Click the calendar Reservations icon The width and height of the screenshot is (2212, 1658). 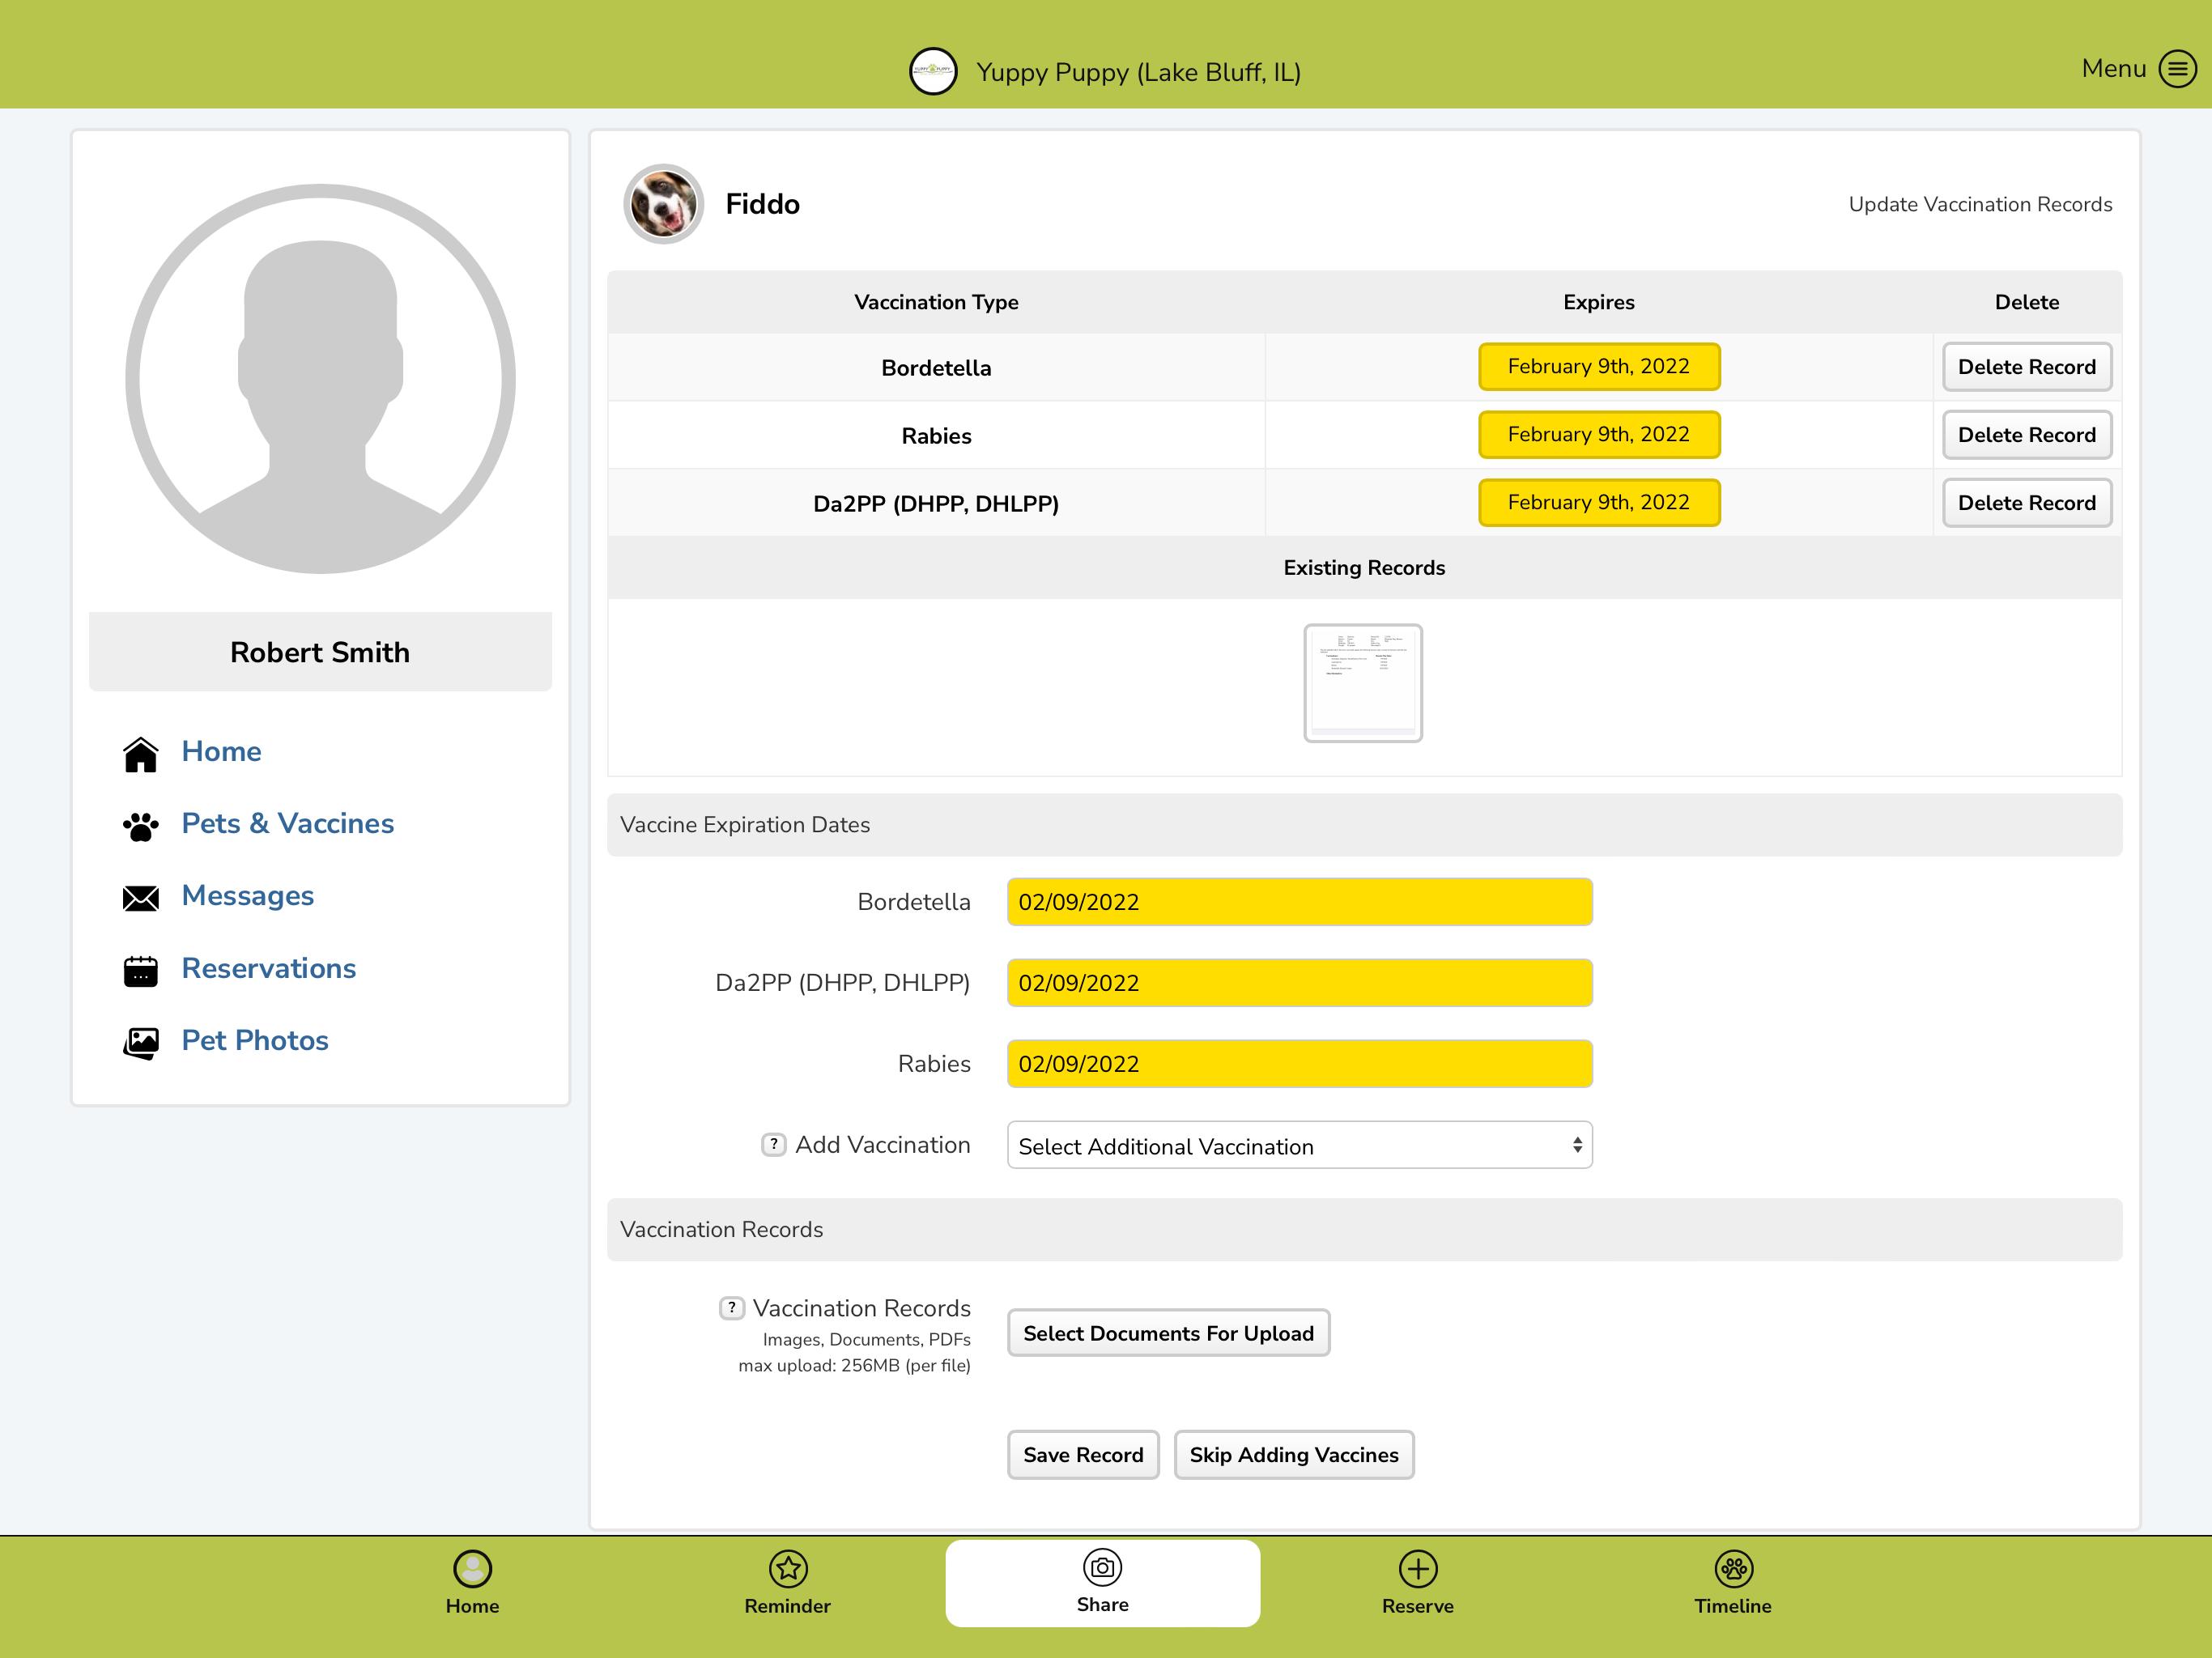click(x=140, y=970)
